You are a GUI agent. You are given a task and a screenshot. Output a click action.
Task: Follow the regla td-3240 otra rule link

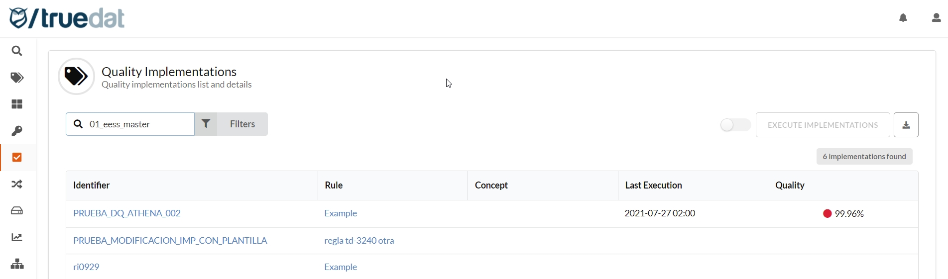coord(359,241)
